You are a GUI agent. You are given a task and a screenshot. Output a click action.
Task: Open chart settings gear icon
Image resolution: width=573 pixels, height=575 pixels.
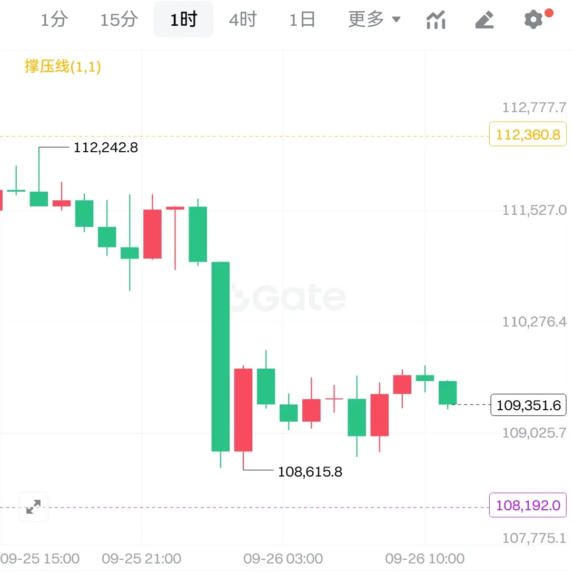pyautogui.click(x=534, y=19)
